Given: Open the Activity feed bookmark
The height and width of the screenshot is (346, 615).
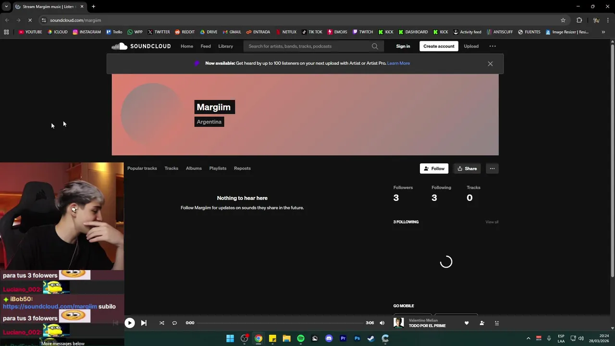Looking at the screenshot, I should coord(467,32).
